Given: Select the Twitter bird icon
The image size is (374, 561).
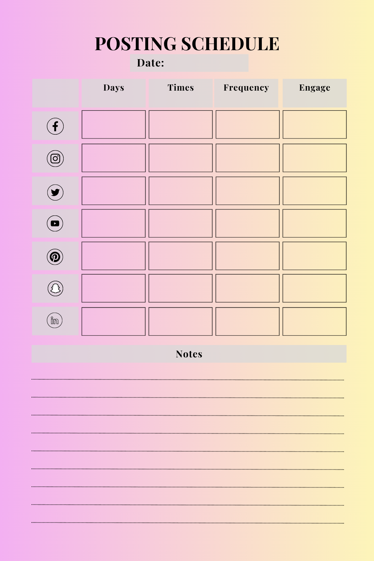Looking at the screenshot, I should point(55,192).
